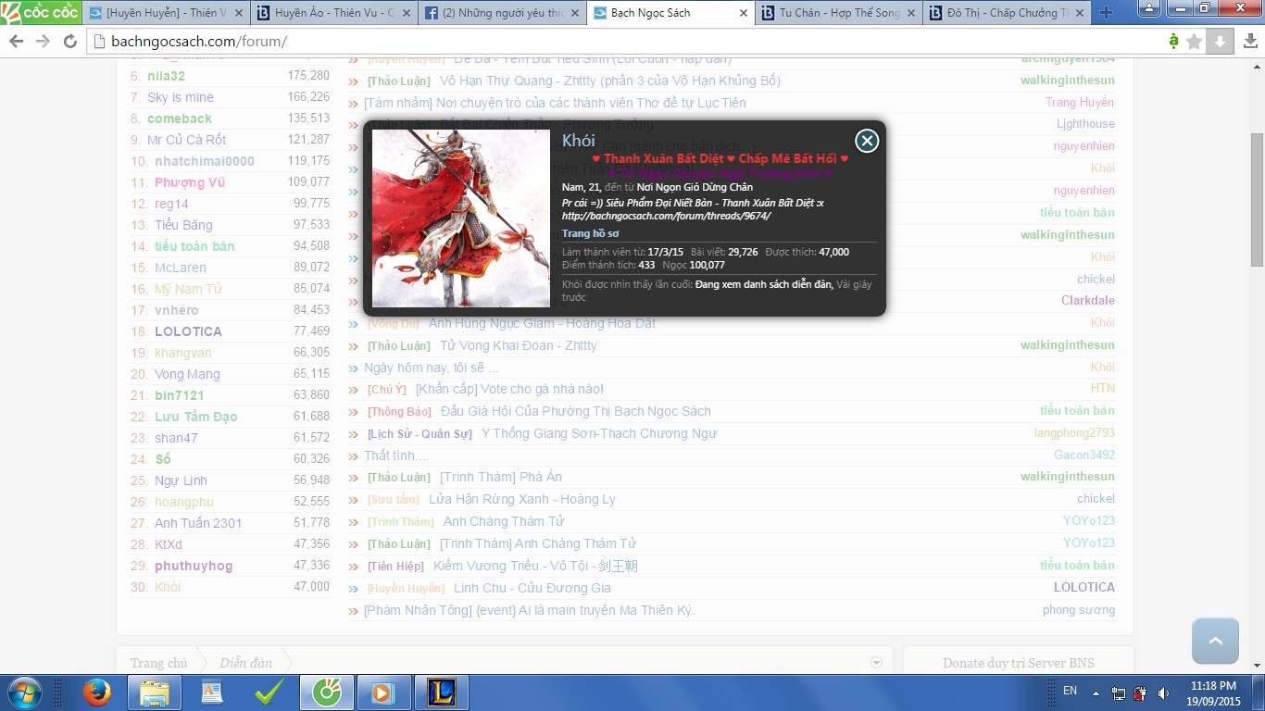Screen dimensions: 1265x711
Task: Close the Khói member card popup
Action: (x=866, y=141)
